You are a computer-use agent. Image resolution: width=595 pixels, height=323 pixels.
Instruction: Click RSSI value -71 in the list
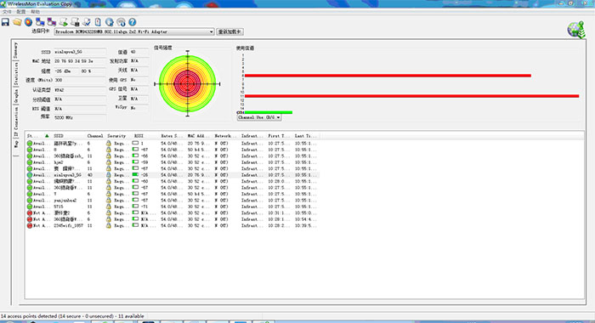tap(144, 207)
